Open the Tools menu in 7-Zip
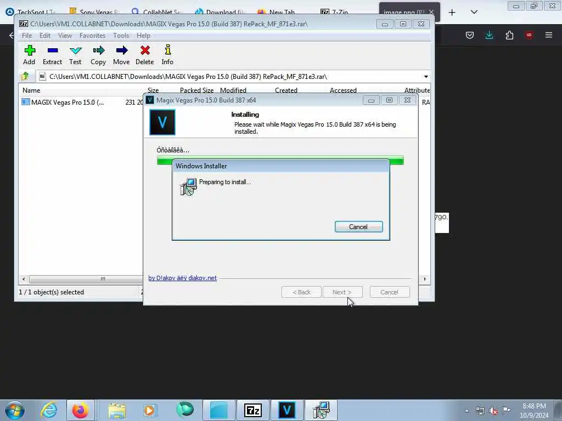Image resolution: width=562 pixels, height=421 pixels. [x=121, y=36]
